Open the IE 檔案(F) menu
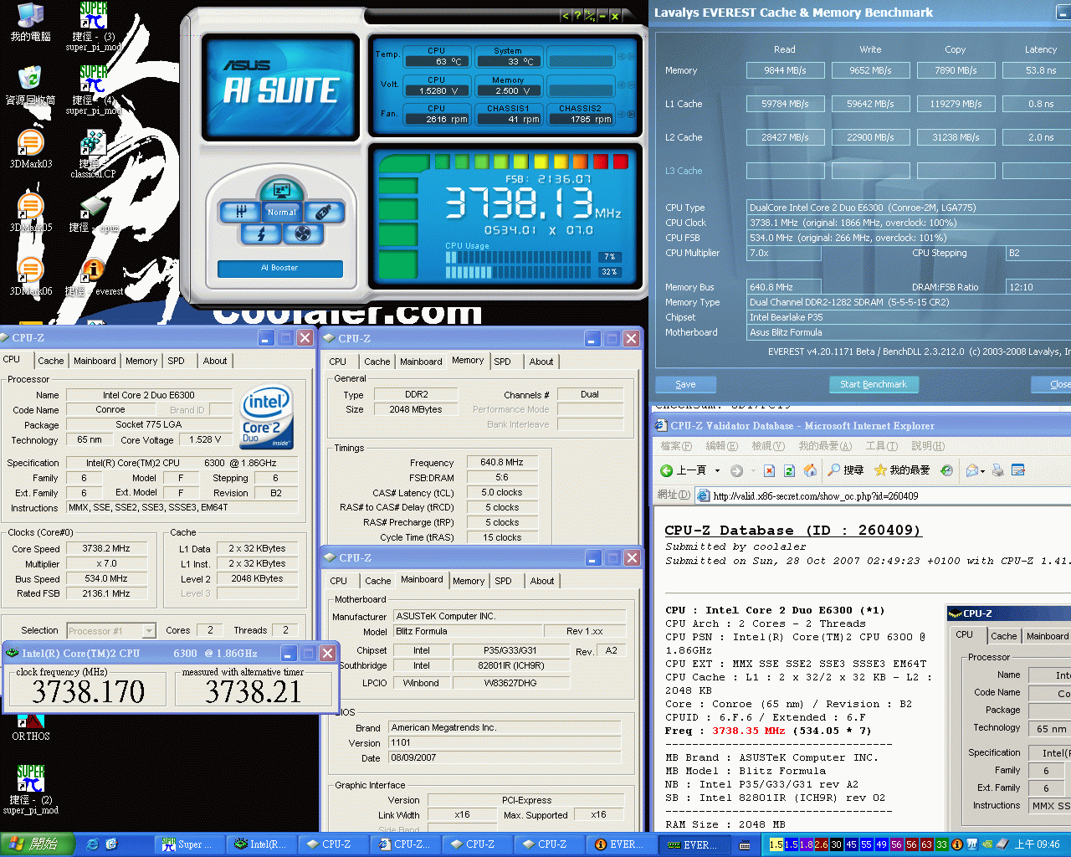Viewport: 1071px width, 857px height. 676,446
